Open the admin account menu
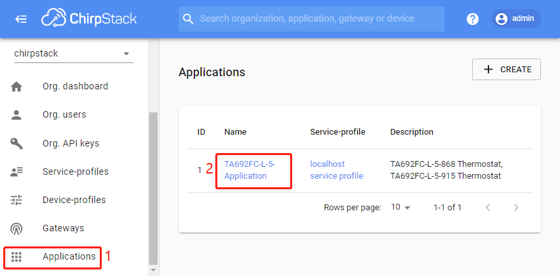This screenshot has width=560, height=276. (x=516, y=18)
